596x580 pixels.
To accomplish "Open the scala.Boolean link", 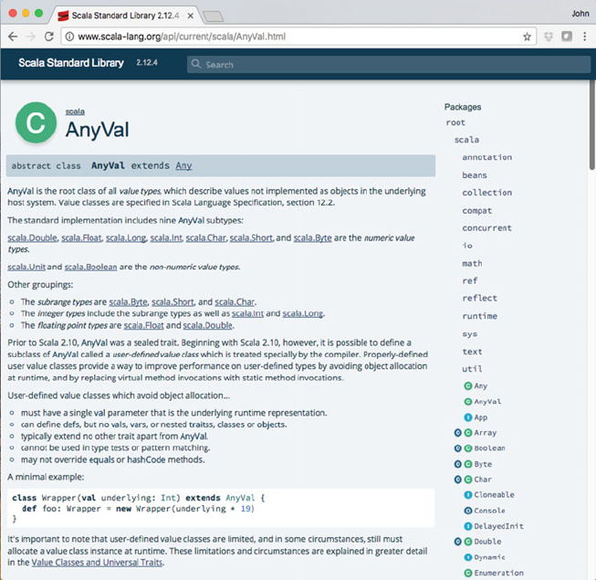I will pos(90,267).
